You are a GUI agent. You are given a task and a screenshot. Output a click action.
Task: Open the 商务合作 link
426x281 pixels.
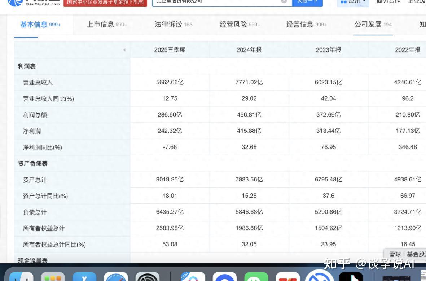click(388, 2)
